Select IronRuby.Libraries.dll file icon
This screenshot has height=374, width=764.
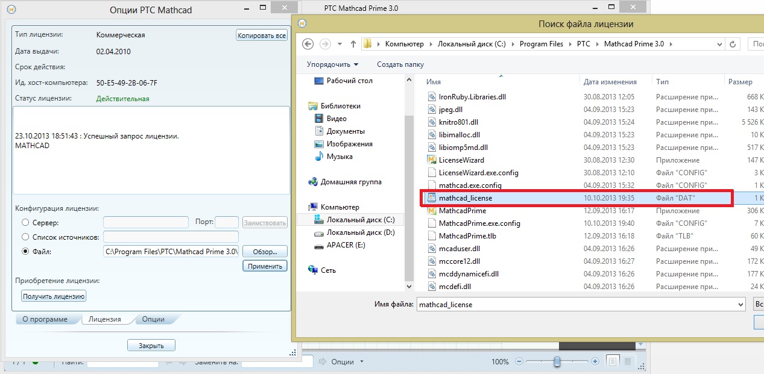click(431, 97)
